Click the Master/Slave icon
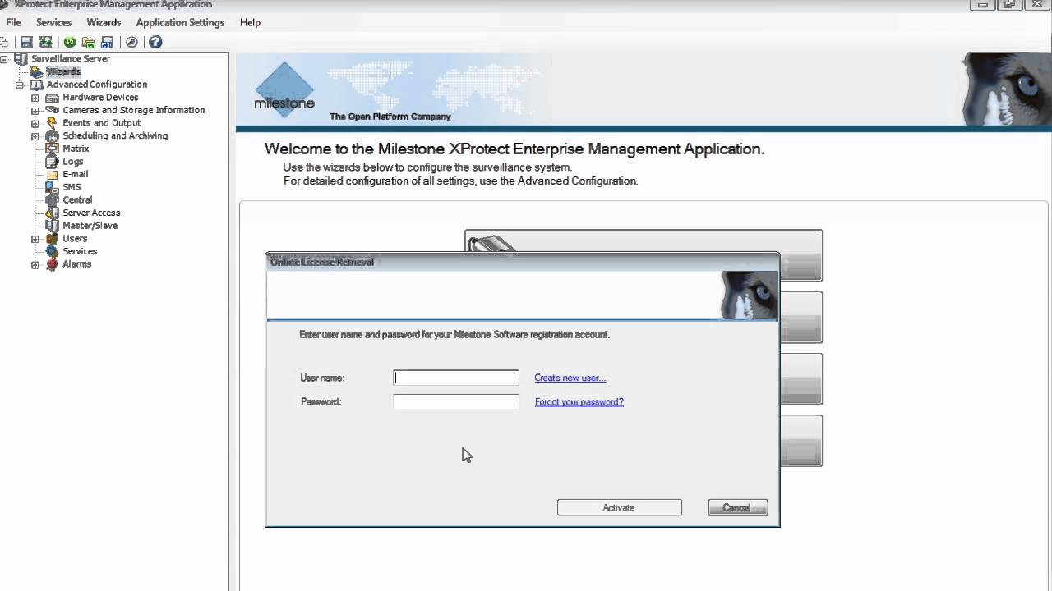This screenshot has height=591, width=1052. [53, 226]
